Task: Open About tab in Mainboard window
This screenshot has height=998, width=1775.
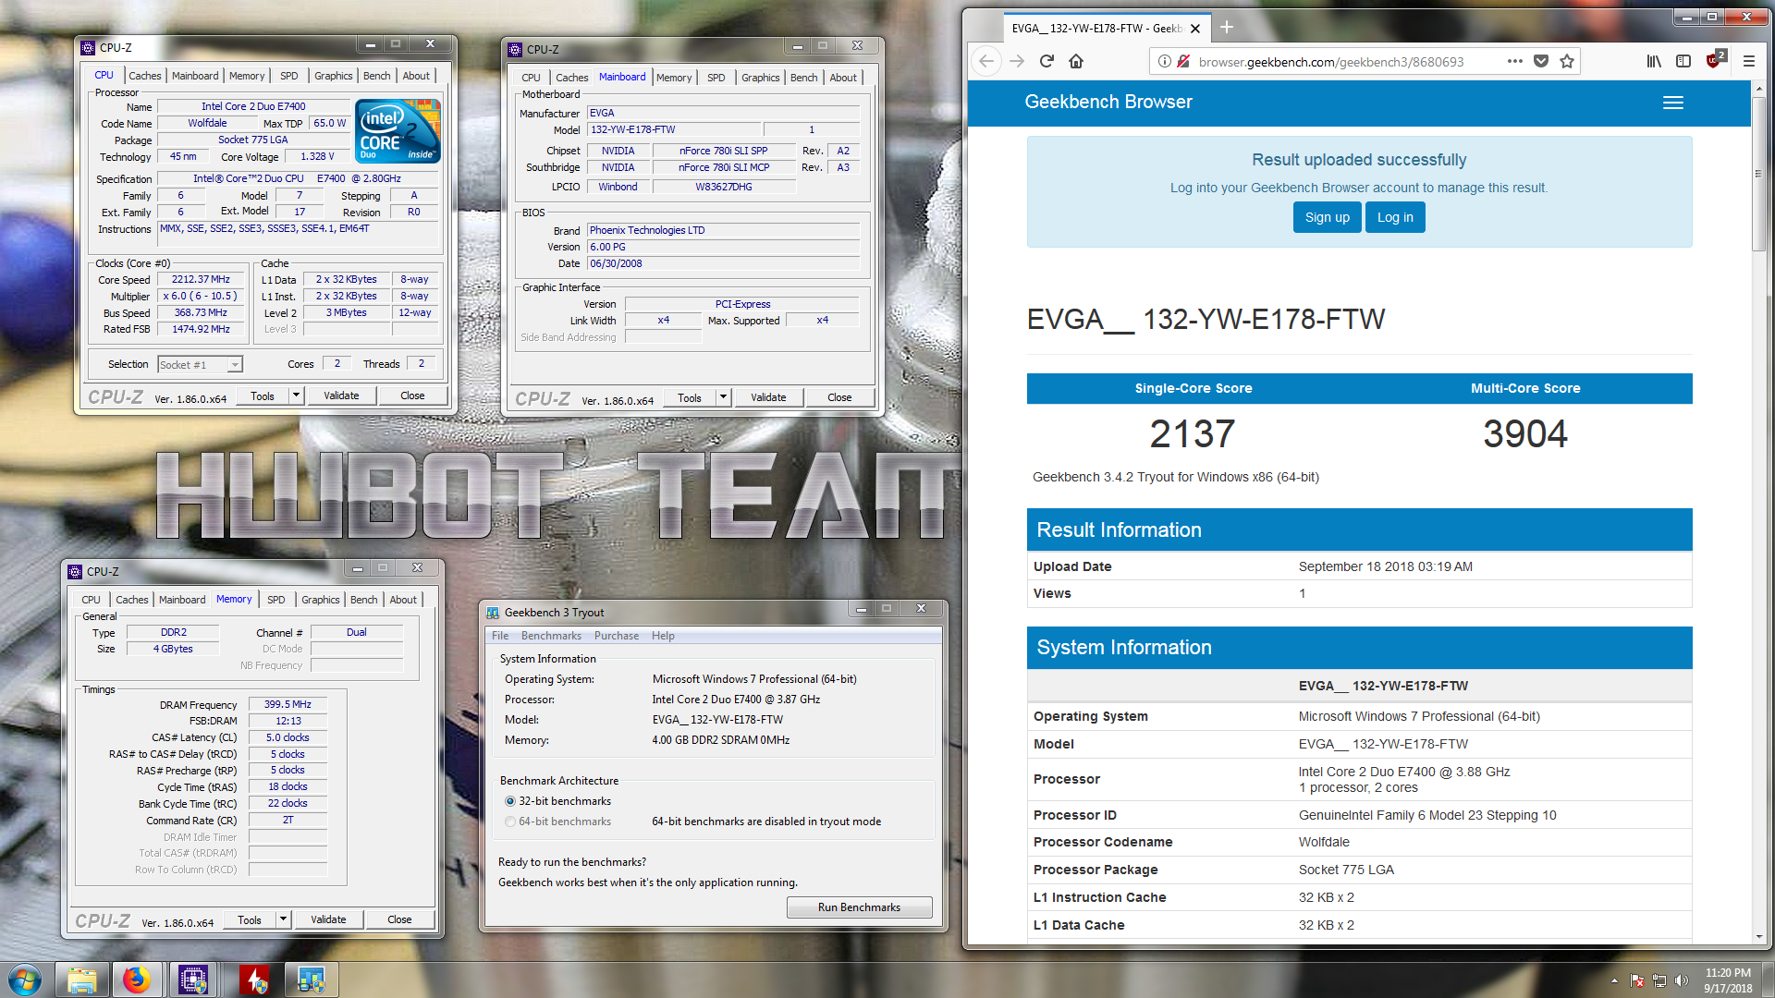Action: tap(842, 78)
